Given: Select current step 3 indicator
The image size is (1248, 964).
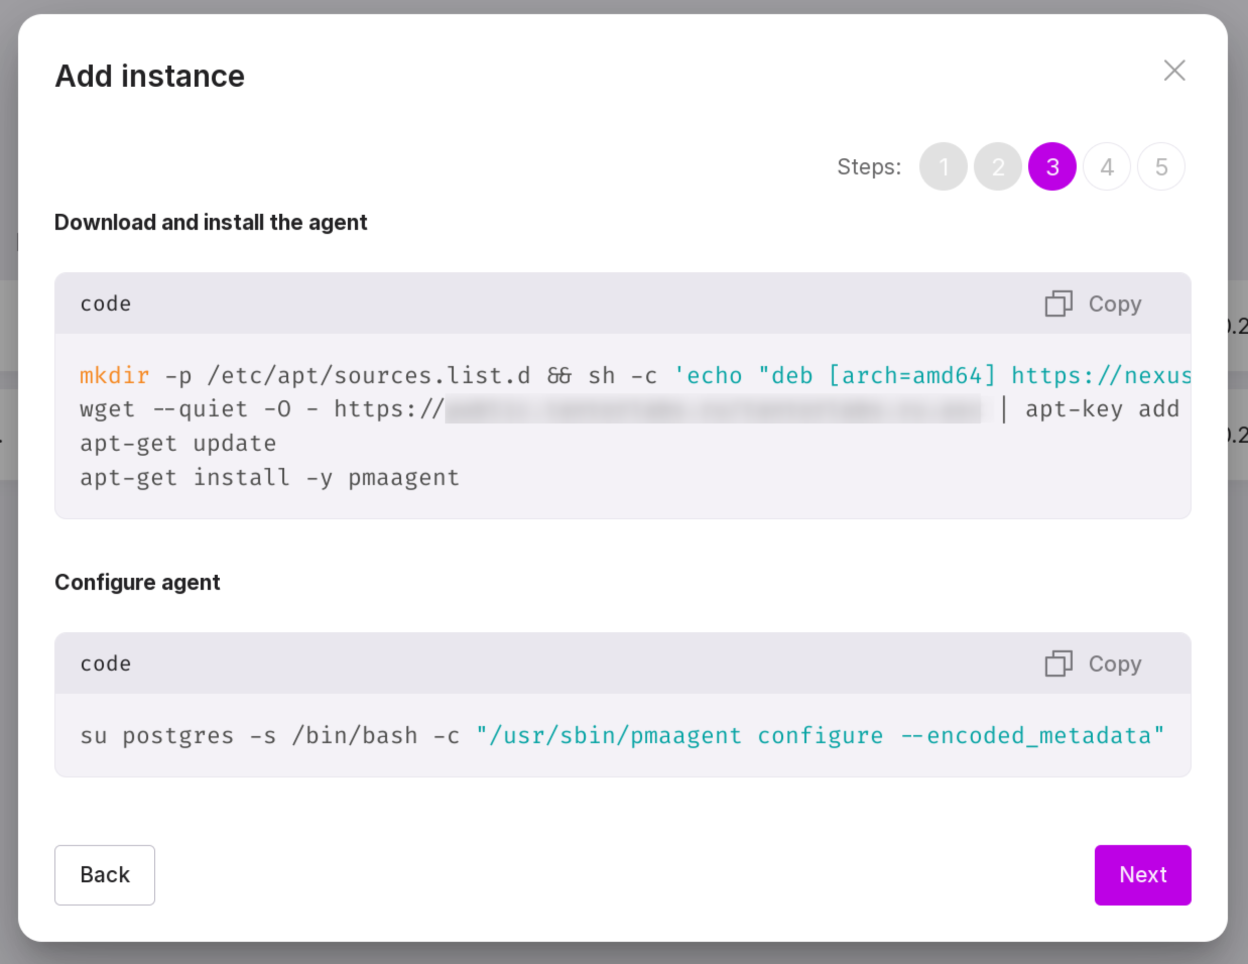Looking at the screenshot, I should 1052,167.
